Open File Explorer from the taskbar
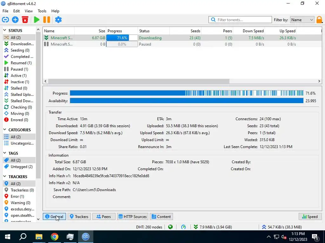325x243 pixels. [39, 237]
